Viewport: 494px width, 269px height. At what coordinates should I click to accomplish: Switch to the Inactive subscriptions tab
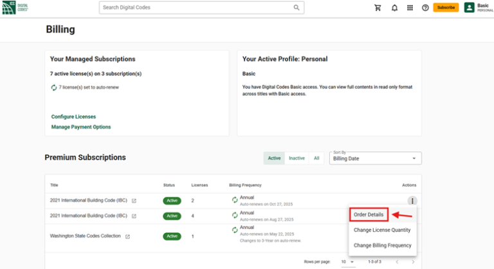pos(297,158)
